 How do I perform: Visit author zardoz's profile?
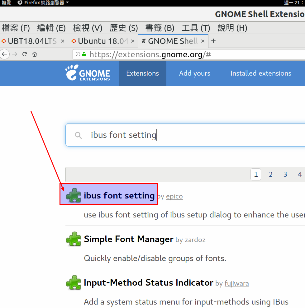[195, 240]
